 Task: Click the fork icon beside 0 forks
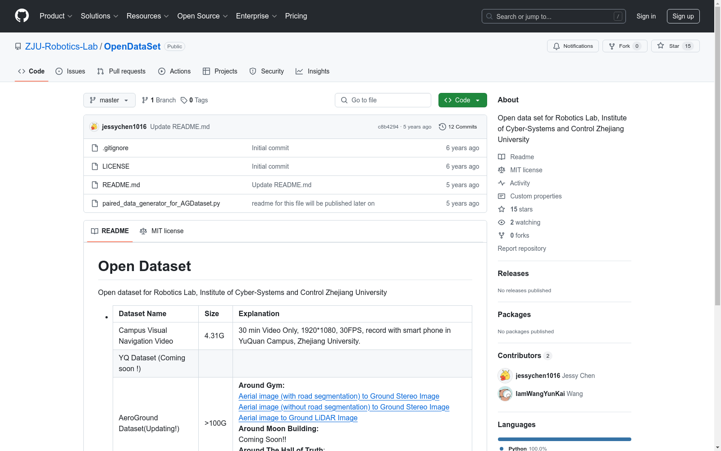502,235
